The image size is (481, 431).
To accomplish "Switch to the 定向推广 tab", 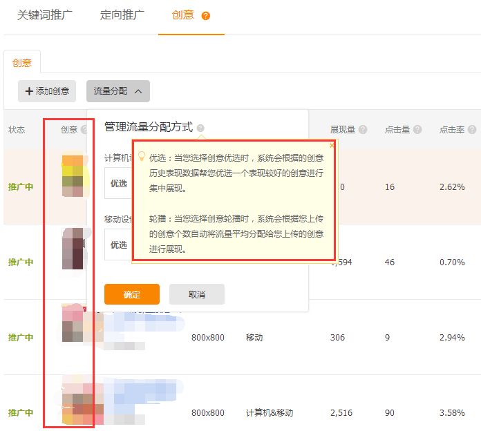I will [x=122, y=15].
